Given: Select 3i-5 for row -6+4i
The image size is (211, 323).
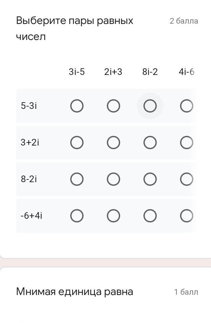Looking at the screenshot, I should [x=77, y=216].
